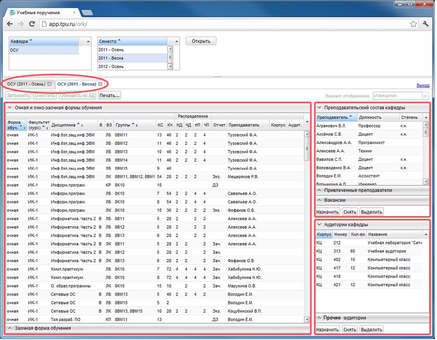Open teachers grid header menu arrow

[x=426, y=117]
